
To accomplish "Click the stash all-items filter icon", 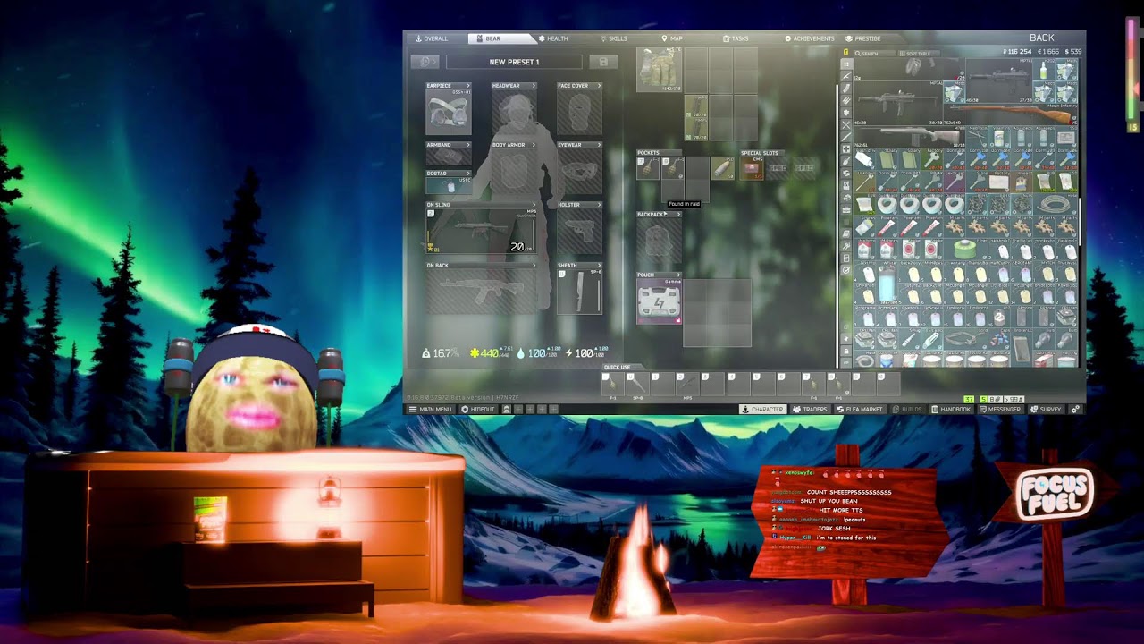I will click(x=846, y=64).
